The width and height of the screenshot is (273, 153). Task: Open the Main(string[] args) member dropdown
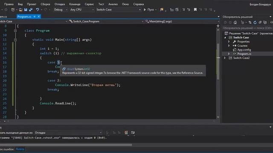(182, 21)
